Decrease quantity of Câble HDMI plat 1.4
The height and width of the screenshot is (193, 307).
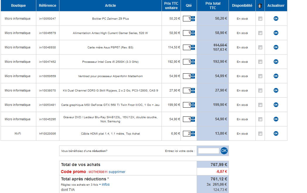pos(193,135)
